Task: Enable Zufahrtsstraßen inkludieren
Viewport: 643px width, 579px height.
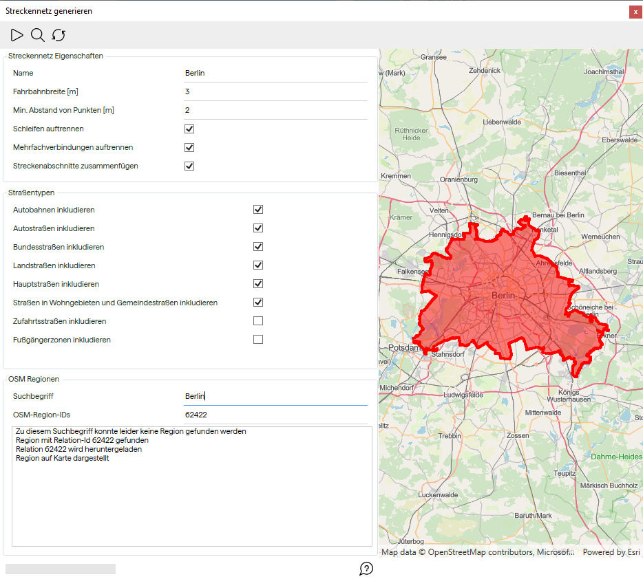Action: (258, 321)
